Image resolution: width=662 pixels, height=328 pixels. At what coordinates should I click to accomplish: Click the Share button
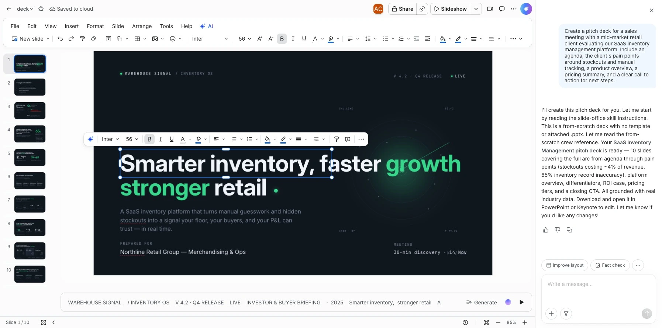[x=403, y=9]
